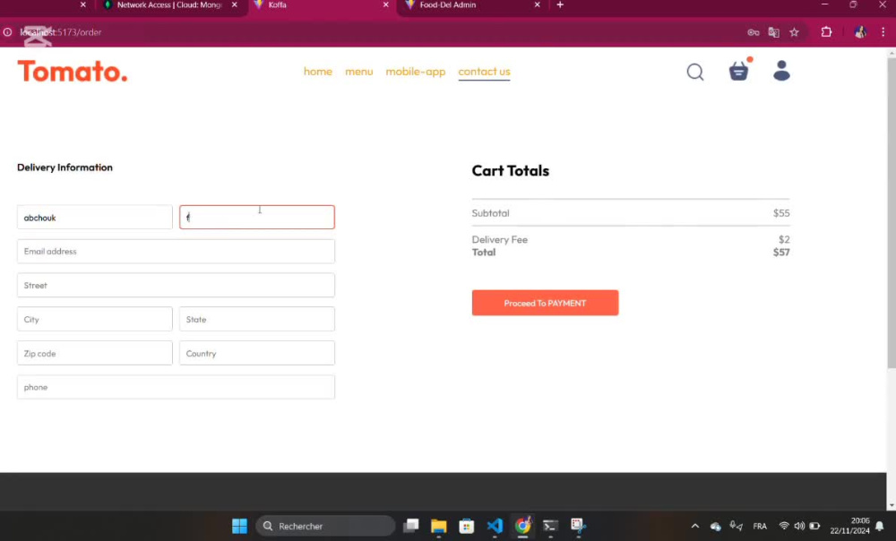
Task: Click the site info icon in address bar
Action: tap(7, 32)
